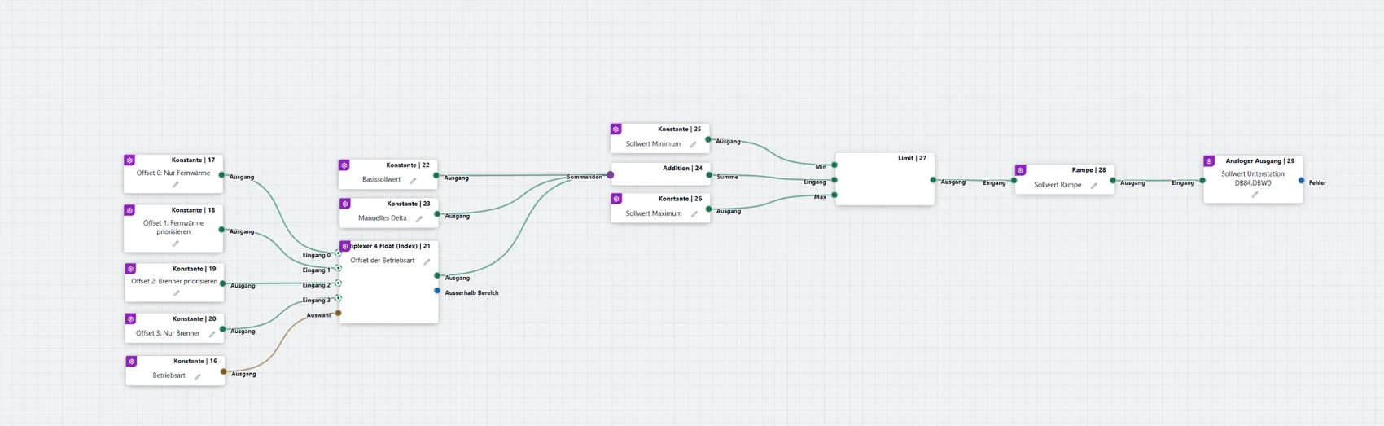Click multiplexer Ausgang output port

click(437, 276)
